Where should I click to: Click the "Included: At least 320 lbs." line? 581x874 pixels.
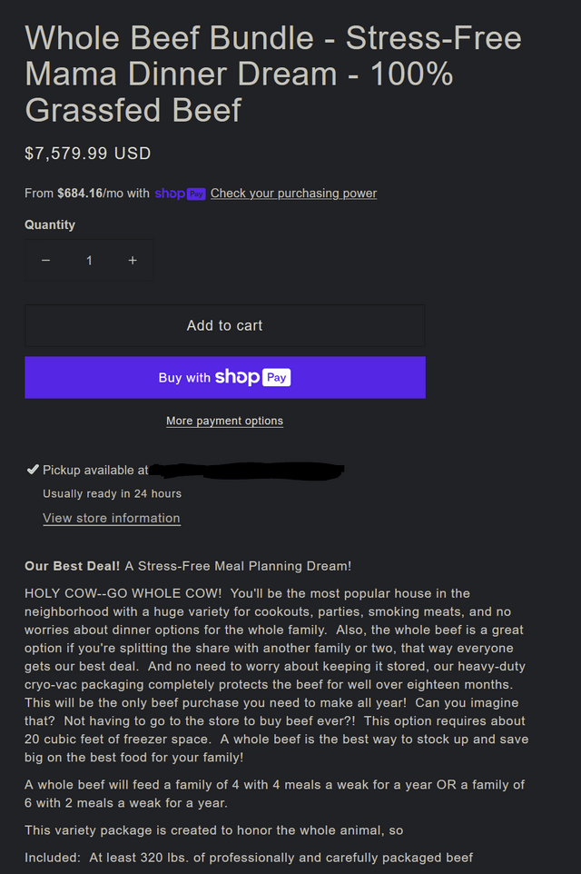point(249,857)
